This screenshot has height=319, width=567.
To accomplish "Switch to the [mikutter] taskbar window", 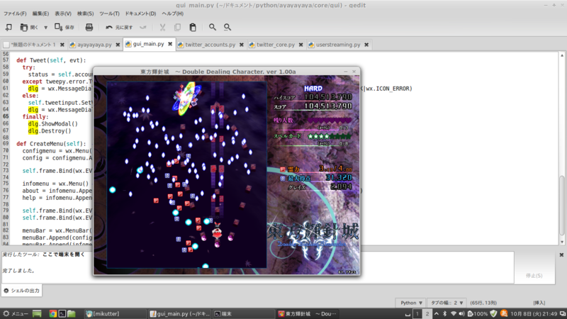I will tap(115, 313).
